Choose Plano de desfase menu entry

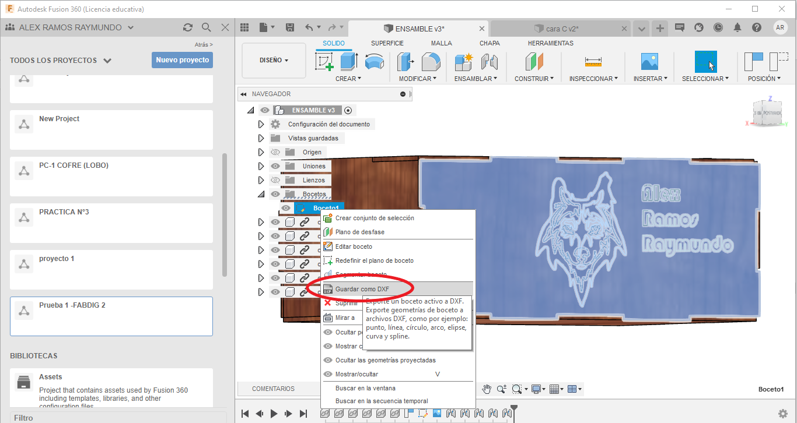[398, 232]
